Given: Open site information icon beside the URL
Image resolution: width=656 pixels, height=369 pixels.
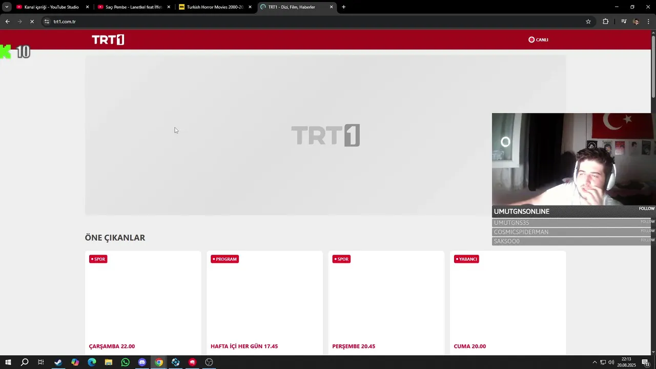Looking at the screenshot, I should coord(47,22).
